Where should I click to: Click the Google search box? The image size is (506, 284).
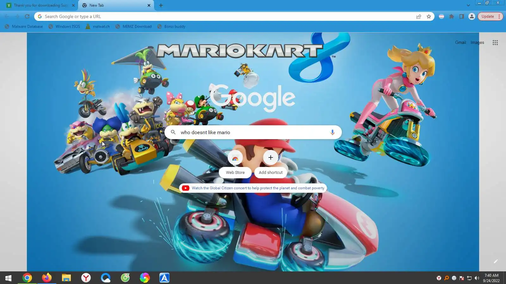pyautogui.click(x=253, y=132)
